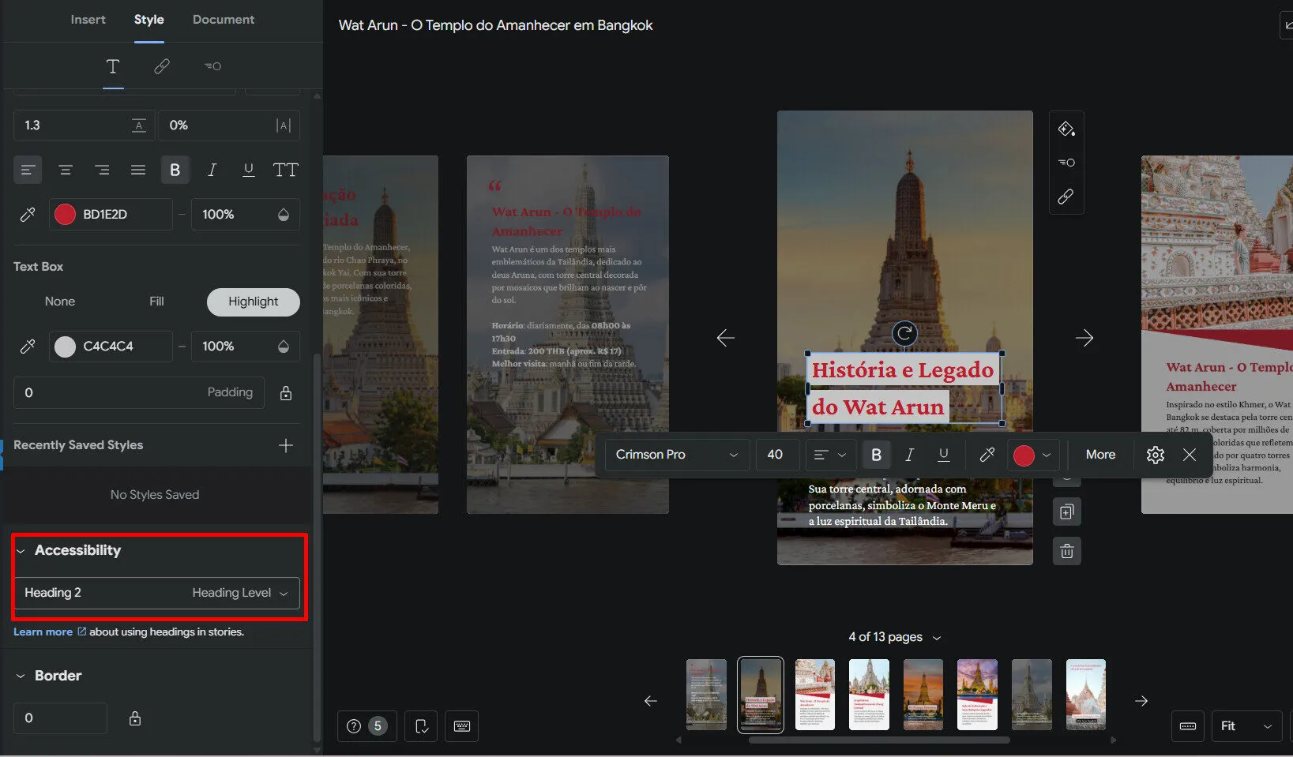Select the Highlight text box option

point(253,302)
